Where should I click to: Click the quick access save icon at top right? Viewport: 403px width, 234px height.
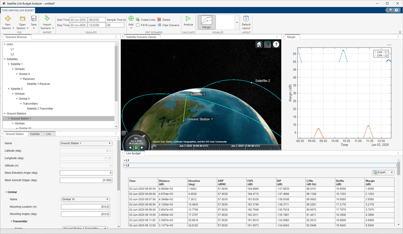coord(390,10)
